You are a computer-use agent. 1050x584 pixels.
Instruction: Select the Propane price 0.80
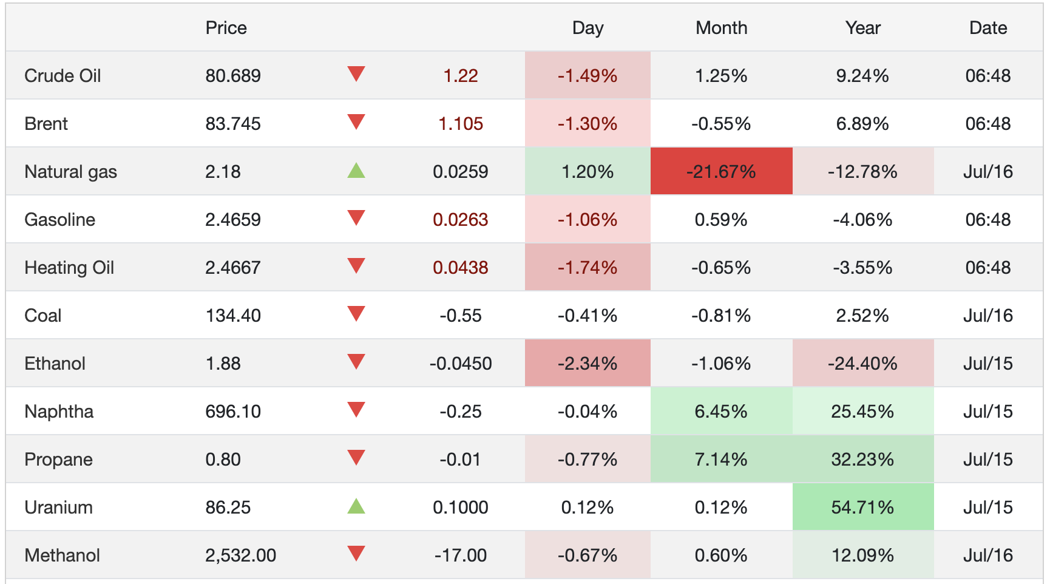coord(223,460)
